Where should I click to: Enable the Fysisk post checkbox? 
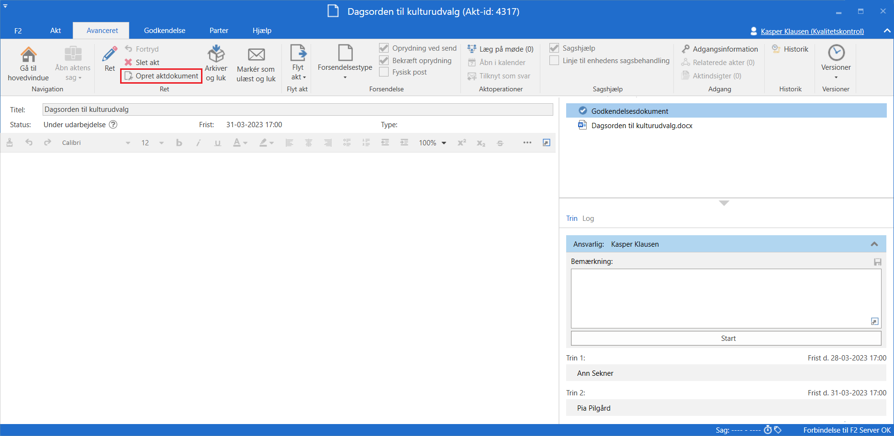click(384, 72)
